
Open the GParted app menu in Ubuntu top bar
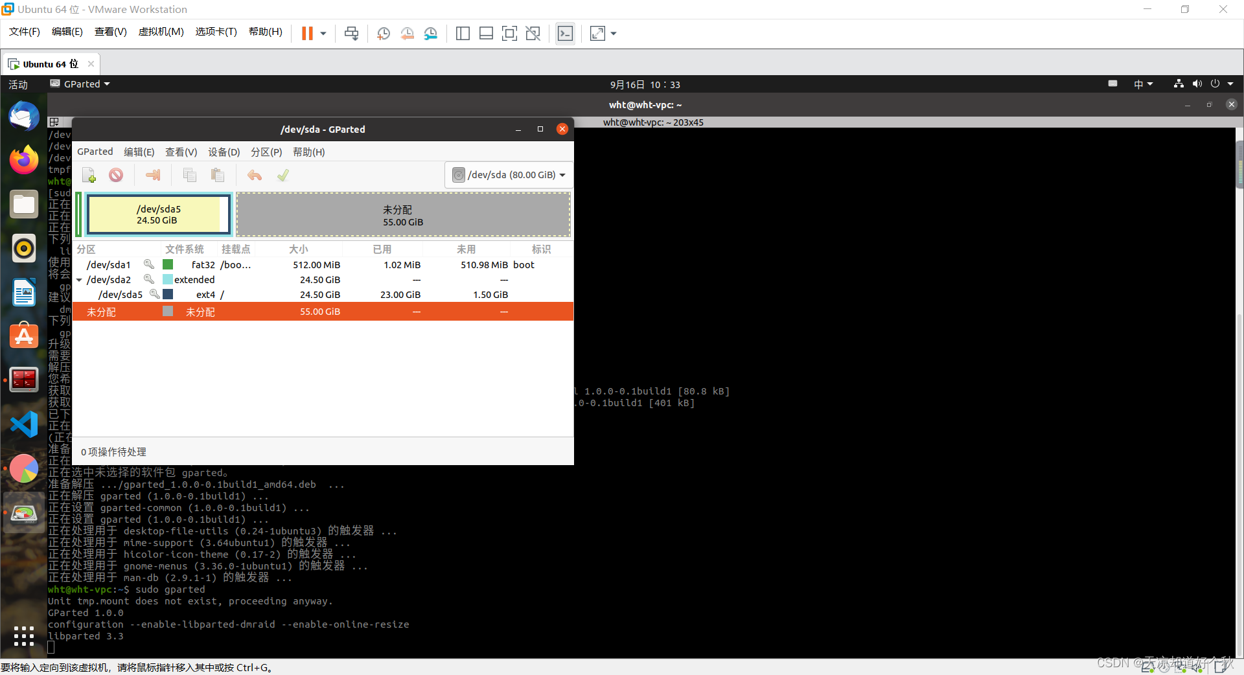[80, 84]
